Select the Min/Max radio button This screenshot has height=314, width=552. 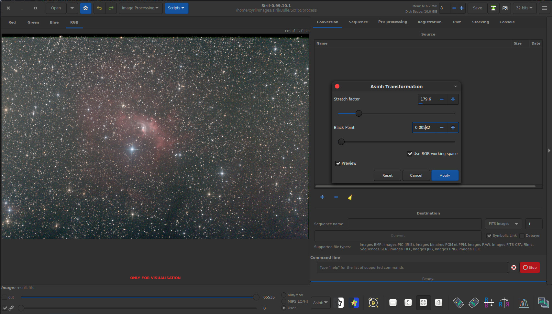point(284,295)
